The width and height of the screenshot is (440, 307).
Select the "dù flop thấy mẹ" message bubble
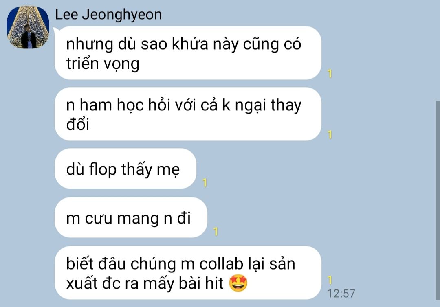(125, 169)
